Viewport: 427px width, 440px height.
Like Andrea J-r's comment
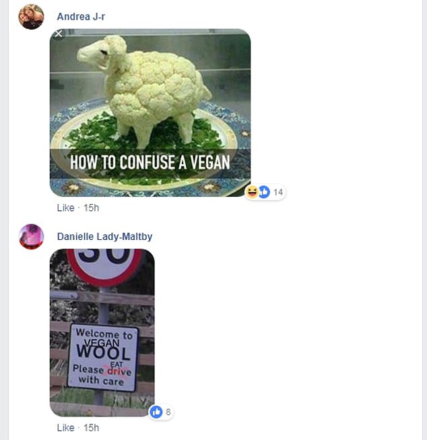(x=65, y=208)
